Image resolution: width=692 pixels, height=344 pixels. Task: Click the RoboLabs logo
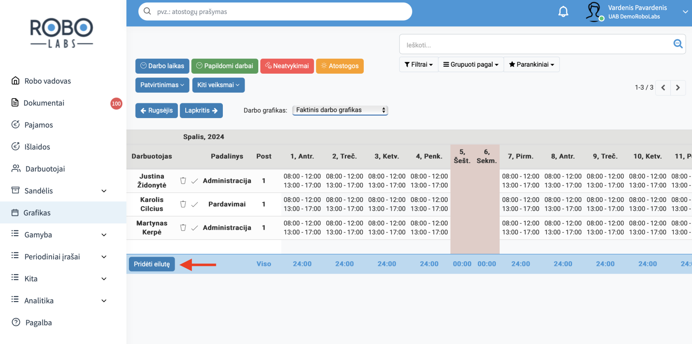click(62, 33)
